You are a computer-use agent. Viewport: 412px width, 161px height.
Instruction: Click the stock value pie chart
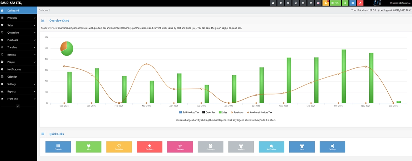(66, 48)
